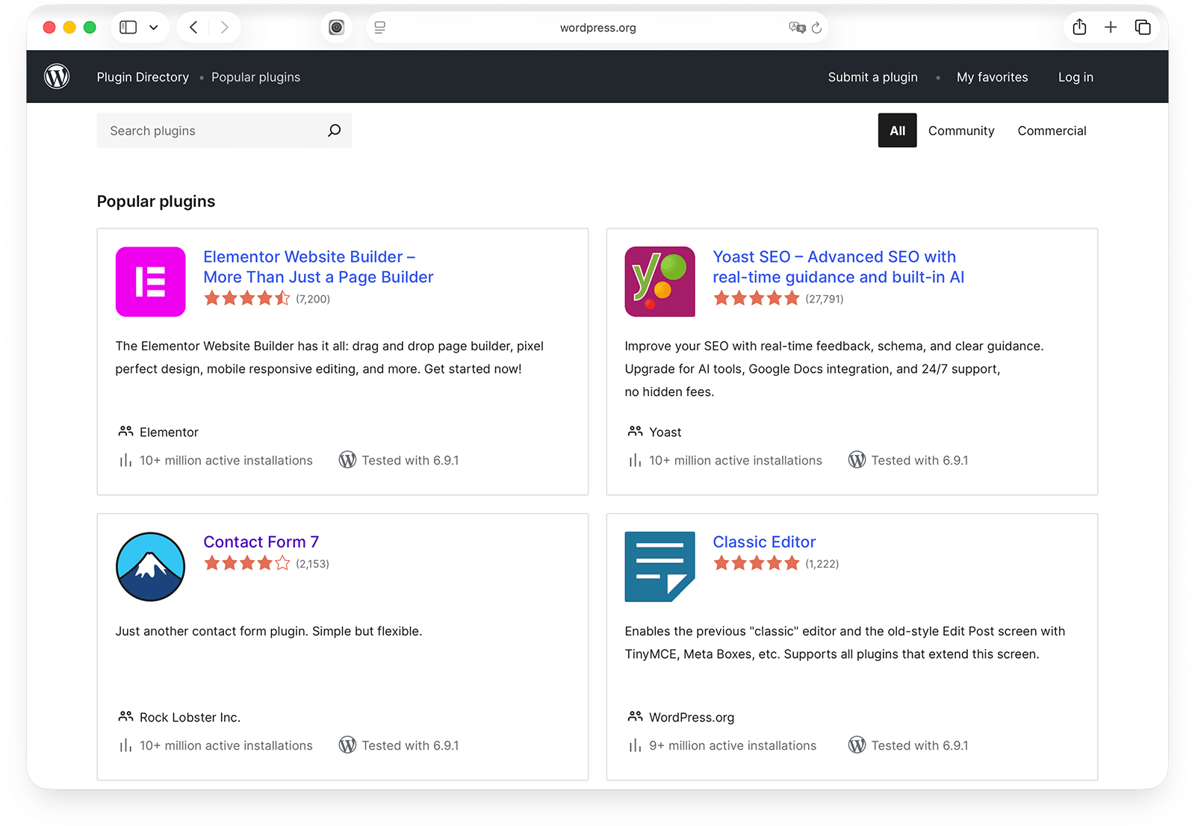Open the page reader view icon
Image resolution: width=1195 pixels, height=826 pixels.
coord(380,28)
